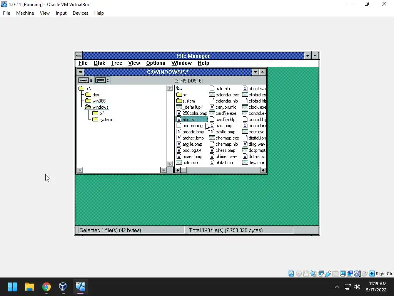This screenshot has height=296, width=394.
Task: Open Disk menu in File Manager
Action: point(100,63)
